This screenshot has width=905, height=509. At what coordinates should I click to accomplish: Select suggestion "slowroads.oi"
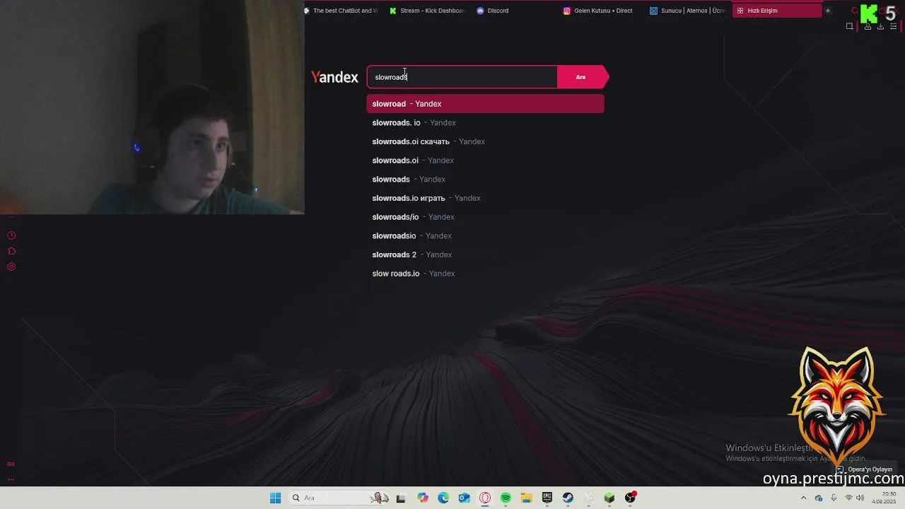pyautogui.click(x=485, y=160)
